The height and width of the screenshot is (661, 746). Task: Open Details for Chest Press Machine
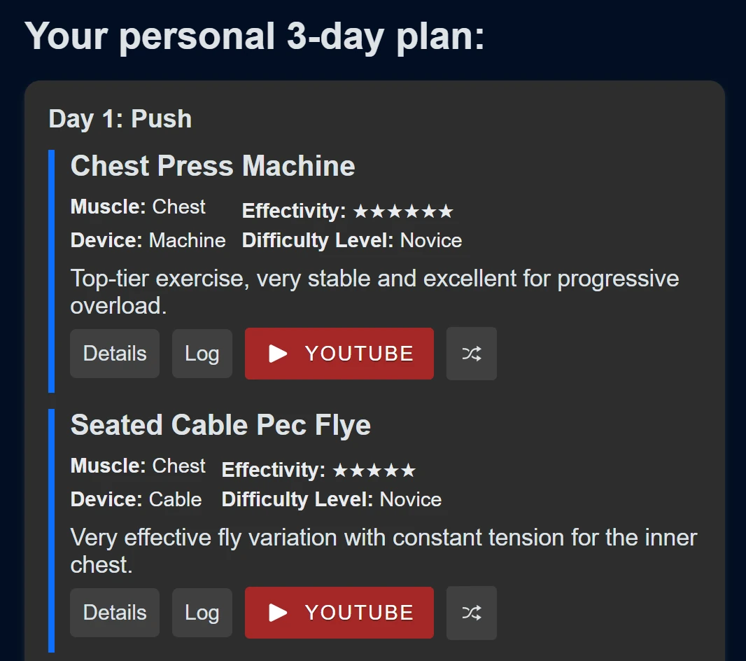coord(115,354)
